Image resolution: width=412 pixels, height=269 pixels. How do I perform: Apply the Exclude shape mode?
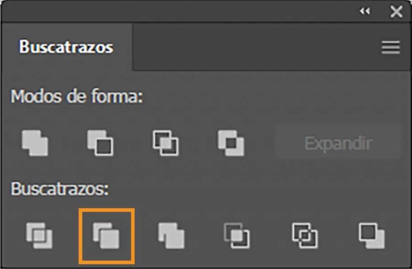[x=231, y=143]
